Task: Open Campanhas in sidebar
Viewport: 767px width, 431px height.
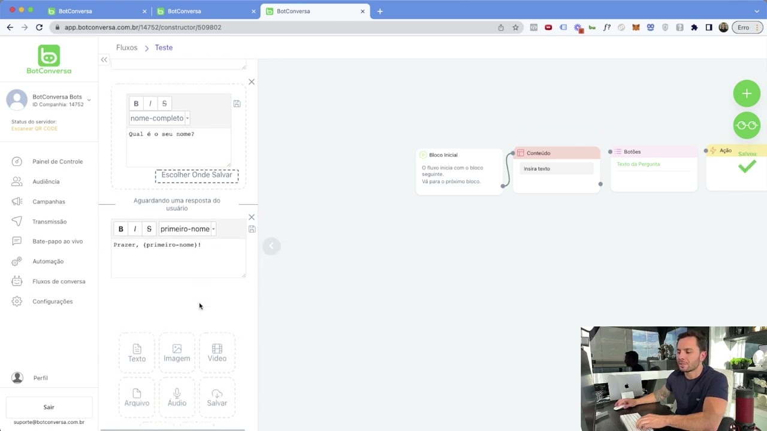Action: pyautogui.click(x=49, y=202)
